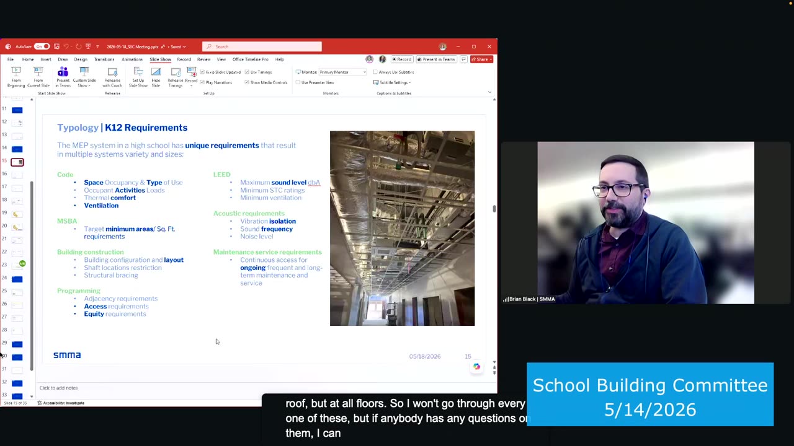The width and height of the screenshot is (794, 446).
Task: Expand the Subtitle Settings dropdown
Action: coord(392,82)
